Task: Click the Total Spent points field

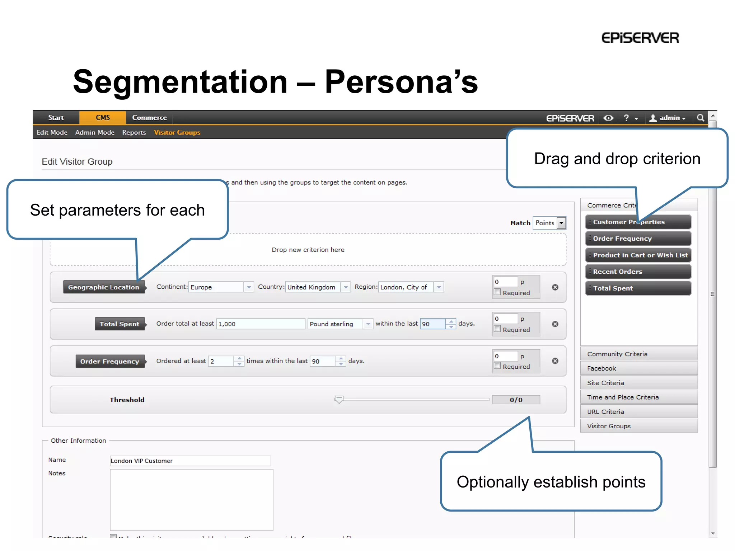Action: click(506, 319)
